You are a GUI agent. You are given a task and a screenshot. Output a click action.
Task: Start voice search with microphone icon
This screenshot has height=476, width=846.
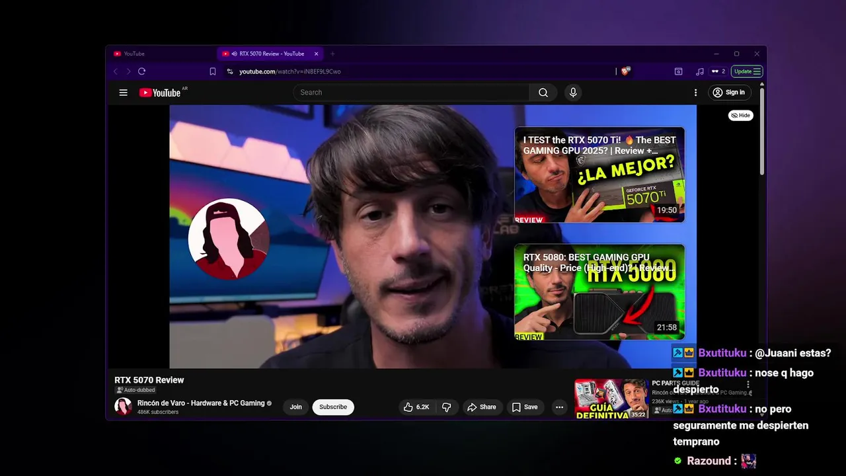[x=573, y=93]
